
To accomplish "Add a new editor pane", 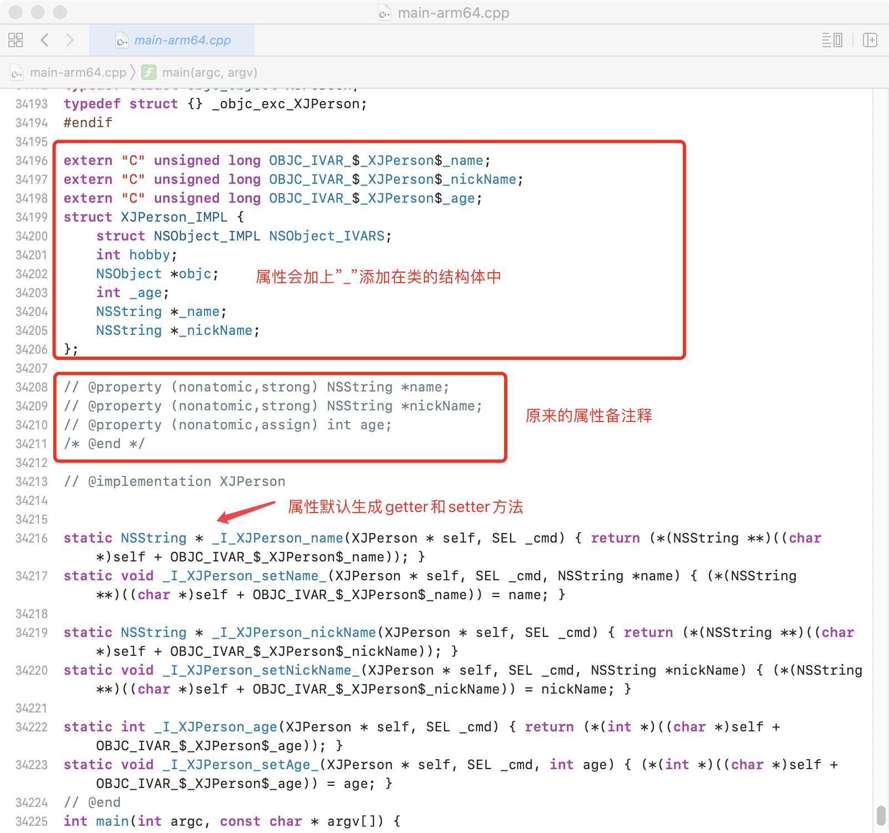I will coord(870,40).
